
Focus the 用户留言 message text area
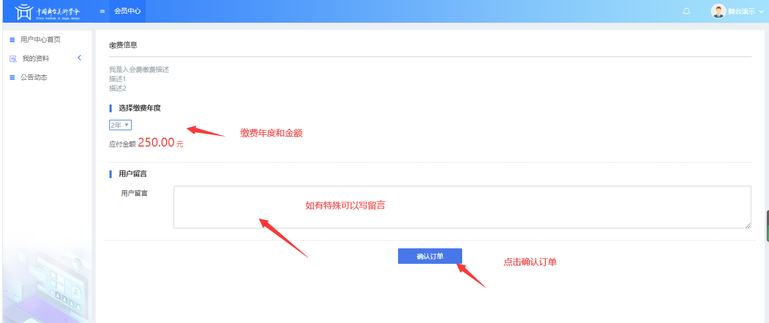[x=462, y=207]
